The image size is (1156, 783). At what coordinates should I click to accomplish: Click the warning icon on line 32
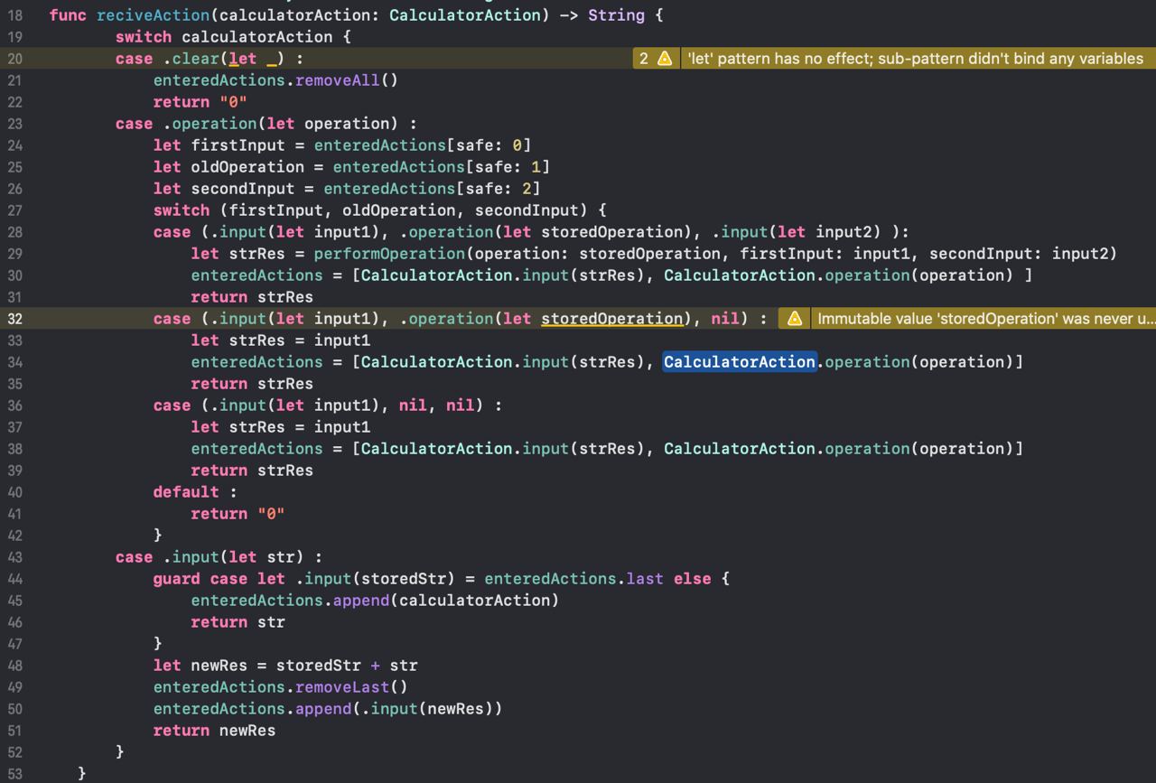[x=795, y=319]
